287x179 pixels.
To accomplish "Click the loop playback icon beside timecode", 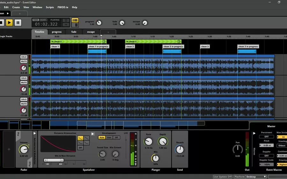I will tap(66, 20).
